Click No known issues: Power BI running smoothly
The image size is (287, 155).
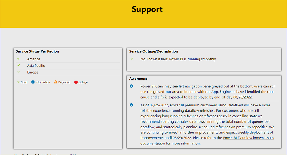tap(178, 59)
